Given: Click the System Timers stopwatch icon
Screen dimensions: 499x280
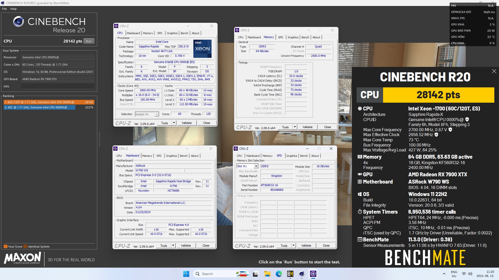Looking at the screenshot, I should click(360, 212).
